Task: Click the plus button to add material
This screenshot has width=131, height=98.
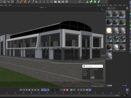Action: coord(108,8)
